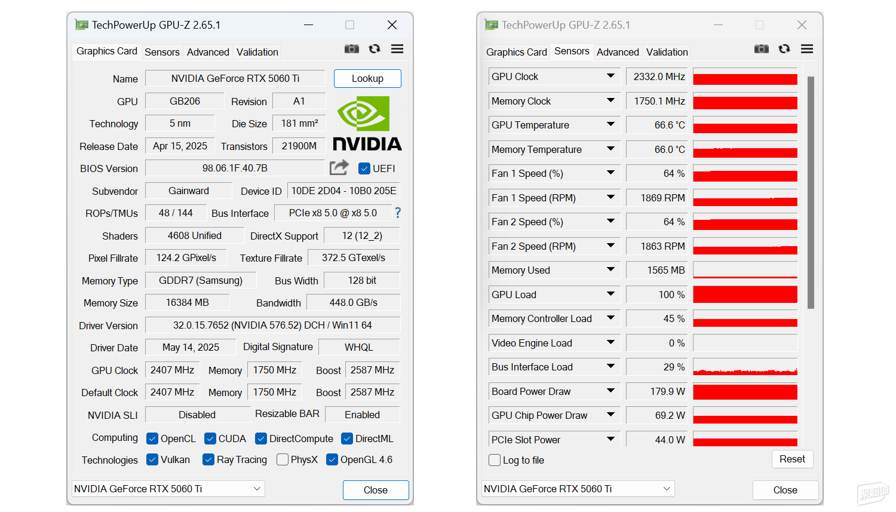Image resolution: width=896 pixels, height=512 pixels.
Task: Click Close button in Sensors window
Action: point(785,490)
